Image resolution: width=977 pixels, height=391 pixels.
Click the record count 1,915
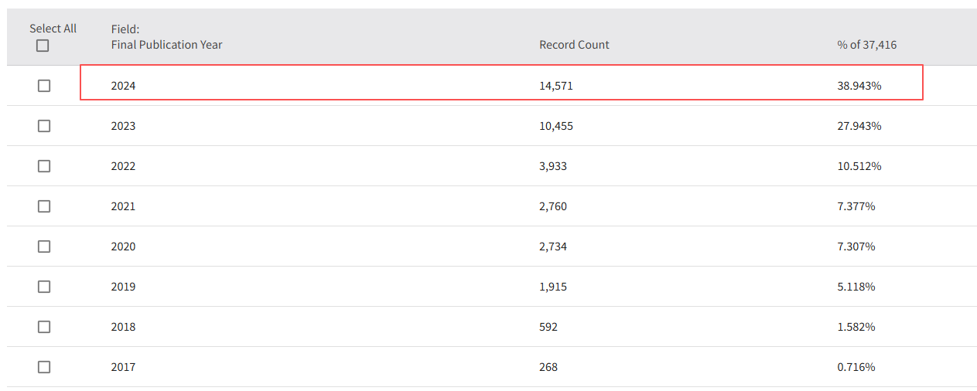coord(552,287)
